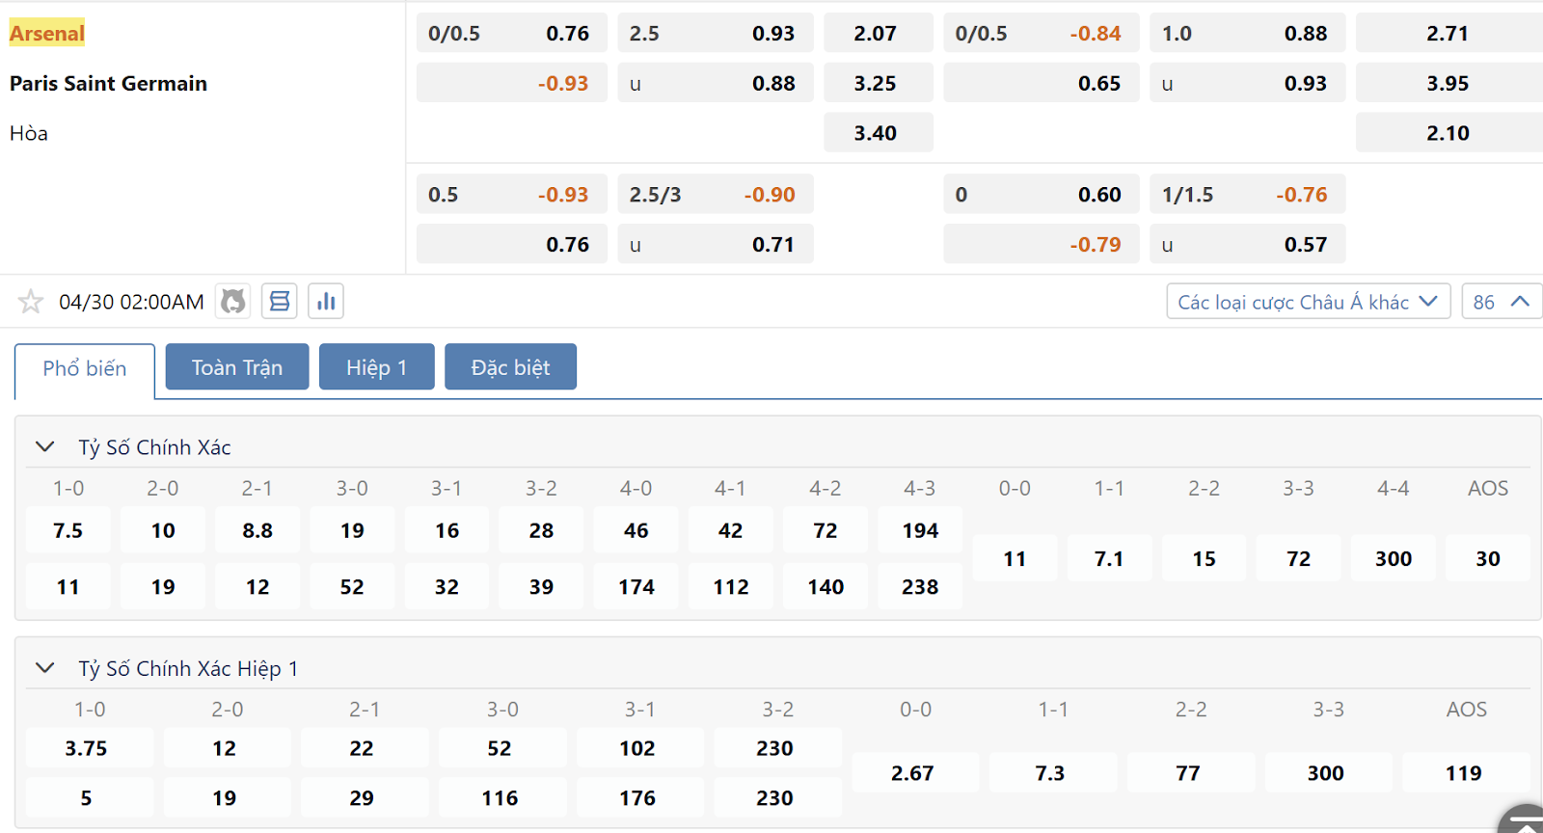This screenshot has width=1543, height=833.
Task: Click the Paris Saint Germain team name
Action: click(108, 83)
